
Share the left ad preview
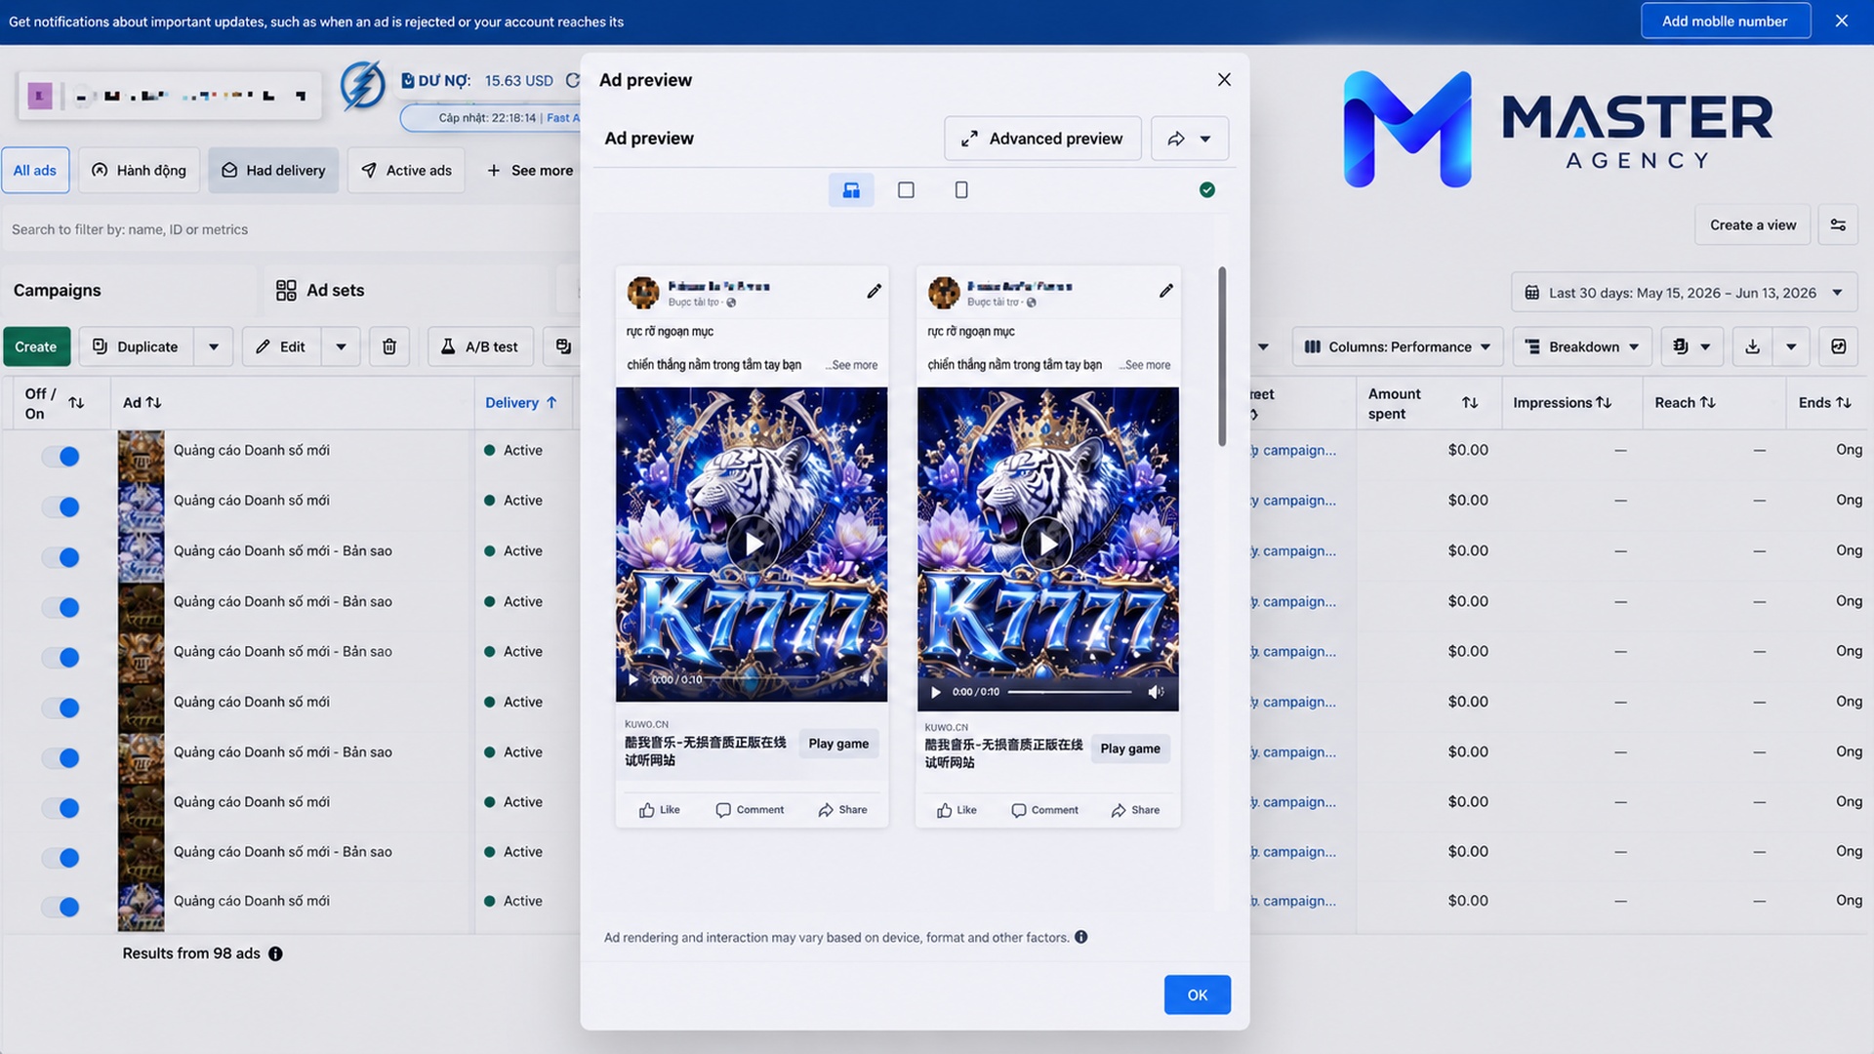[x=842, y=810]
